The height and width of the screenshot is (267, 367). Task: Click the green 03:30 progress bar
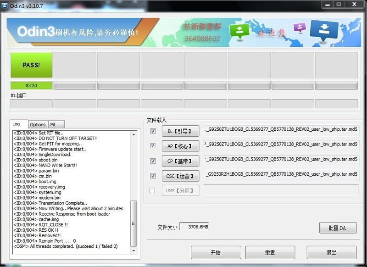pyautogui.click(x=30, y=85)
